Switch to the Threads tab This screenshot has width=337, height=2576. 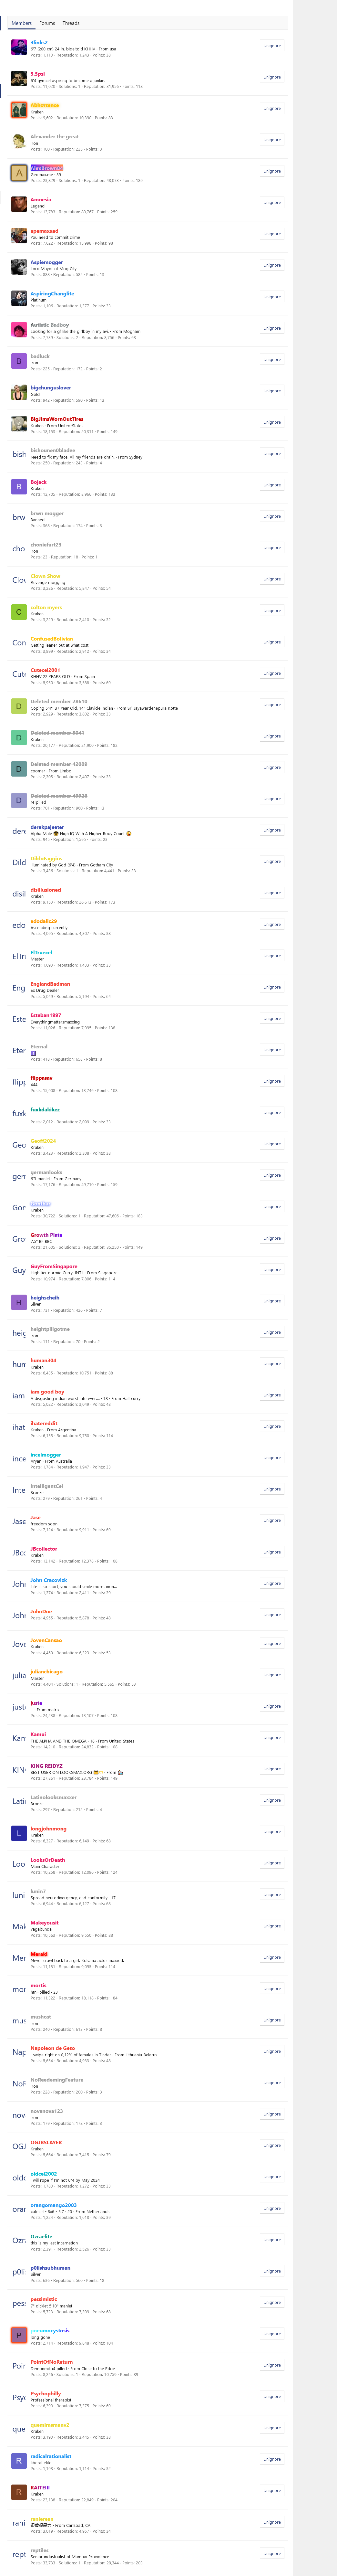71,23
